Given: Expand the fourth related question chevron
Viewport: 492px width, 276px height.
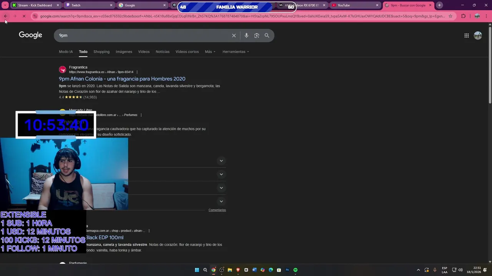Looking at the screenshot, I should coord(221,201).
